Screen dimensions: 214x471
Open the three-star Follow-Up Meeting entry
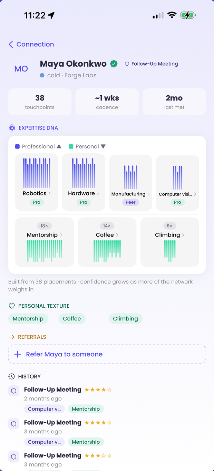point(52,455)
